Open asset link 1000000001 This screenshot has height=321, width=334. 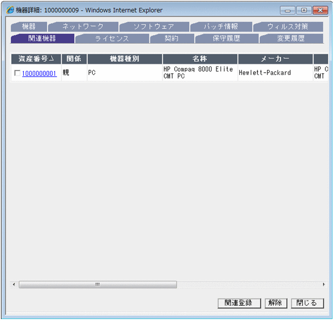(x=39, y=73)
